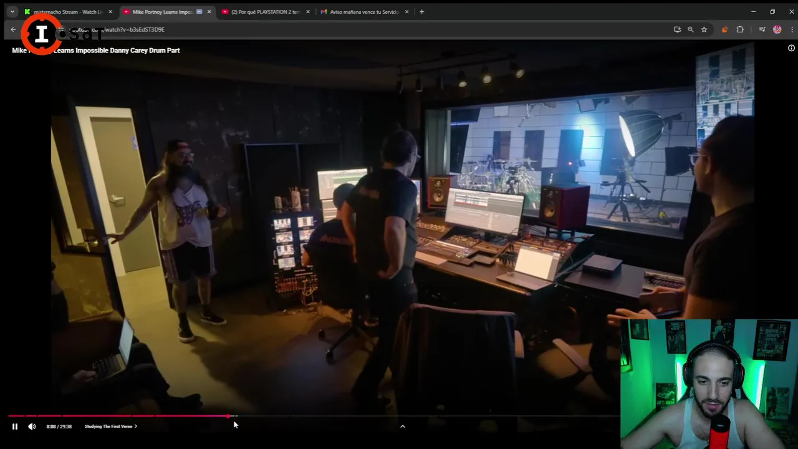The width and height of the screenshot is (798, 449).
Task: Show video info with the circled 'i' icon
Action: click(x=791, y=48)
